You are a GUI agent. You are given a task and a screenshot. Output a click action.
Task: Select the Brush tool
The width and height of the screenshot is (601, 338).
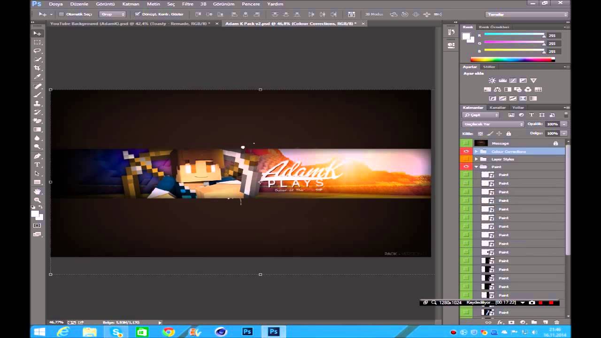(x=37, y=95)
